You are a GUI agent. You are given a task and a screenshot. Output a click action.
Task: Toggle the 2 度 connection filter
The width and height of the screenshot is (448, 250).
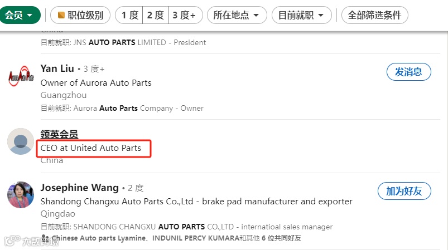(x=155, y=15)
